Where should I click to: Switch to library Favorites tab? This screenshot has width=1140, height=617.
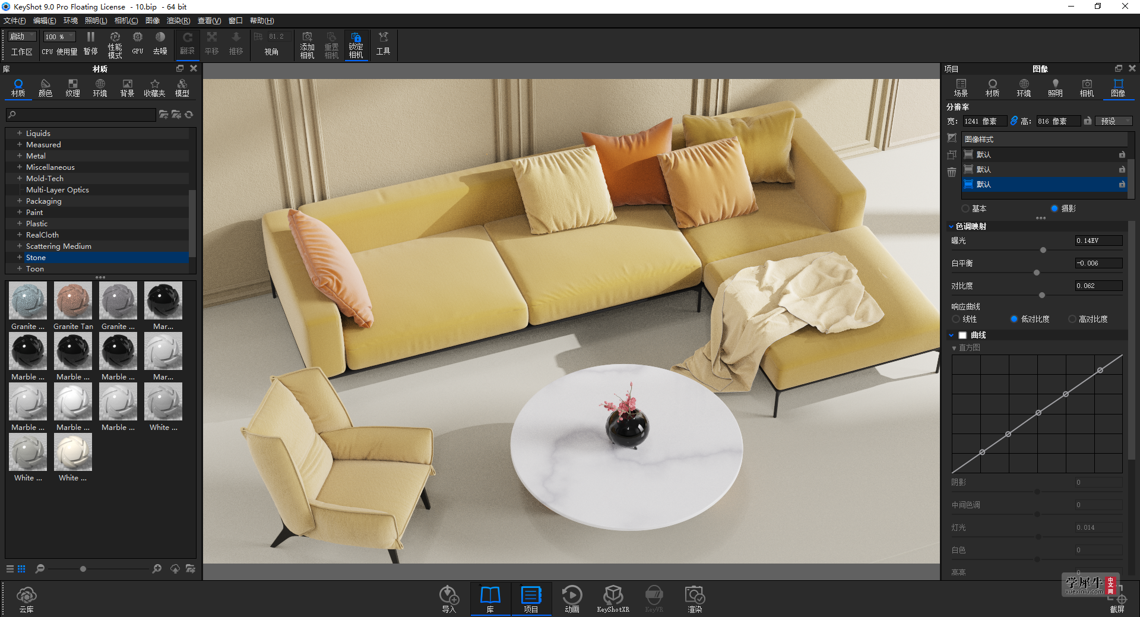(154, 88)
